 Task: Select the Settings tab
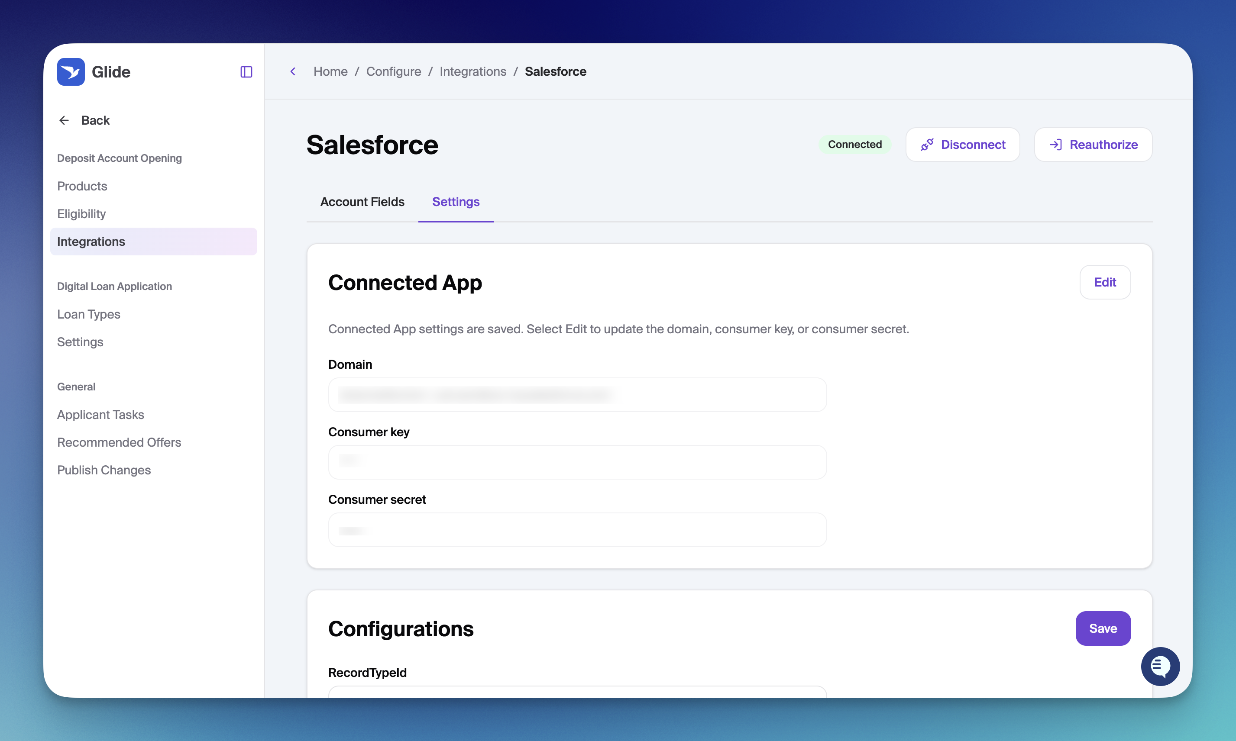click(x=456, y=202)
